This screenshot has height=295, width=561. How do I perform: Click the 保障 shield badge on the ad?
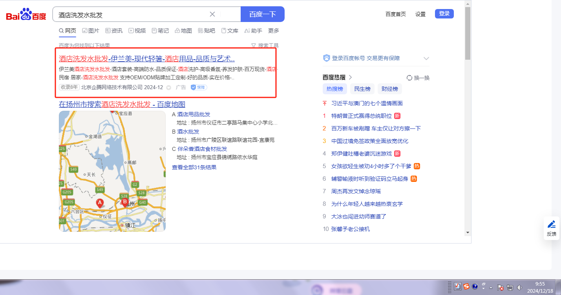pyautogui.click(x=199, y=87)
